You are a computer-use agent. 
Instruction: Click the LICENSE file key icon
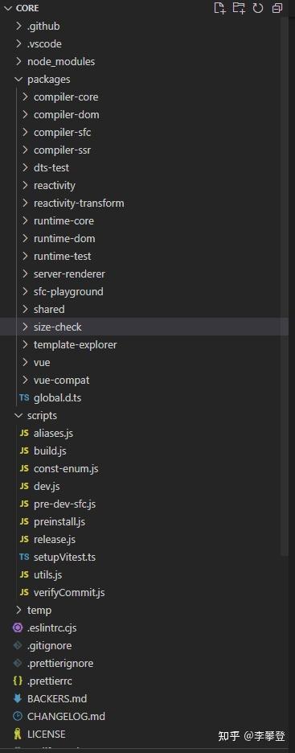pyautogui.click(x=18, y=734)
